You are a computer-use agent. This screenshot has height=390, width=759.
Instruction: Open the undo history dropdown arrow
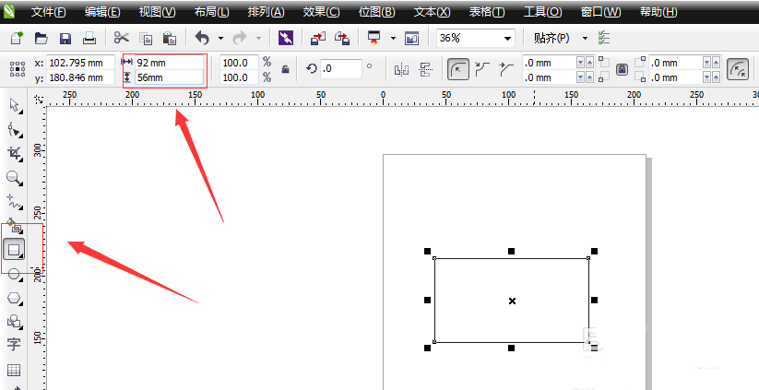[x=220, y=38]
